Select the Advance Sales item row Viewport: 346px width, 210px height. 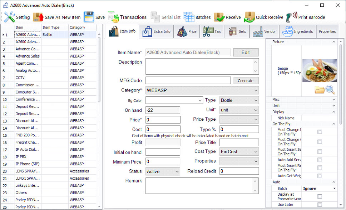coord(49,56)
